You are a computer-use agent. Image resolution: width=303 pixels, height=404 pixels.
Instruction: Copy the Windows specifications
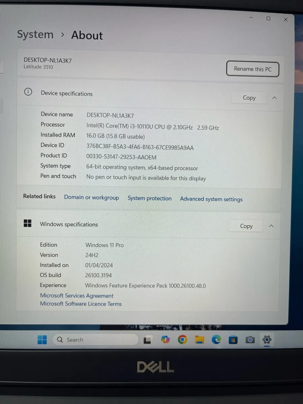pos(246,226)
